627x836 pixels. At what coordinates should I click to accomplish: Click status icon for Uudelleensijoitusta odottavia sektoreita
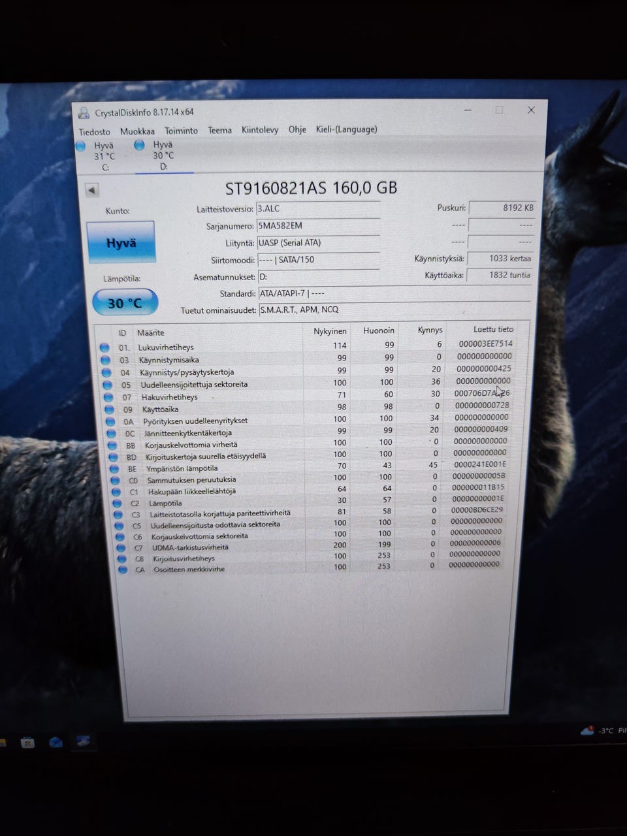pyautogui.click(x=119, y=526)
